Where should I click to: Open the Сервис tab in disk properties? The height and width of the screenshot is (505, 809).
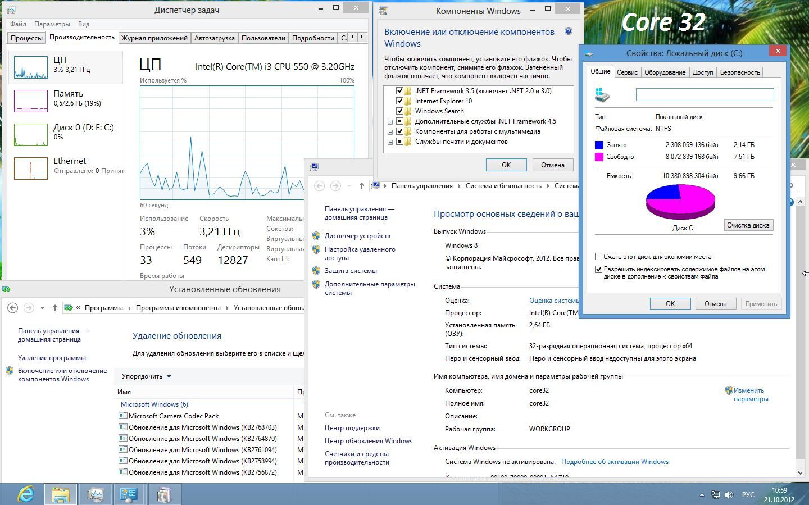[x=627, y=72]
